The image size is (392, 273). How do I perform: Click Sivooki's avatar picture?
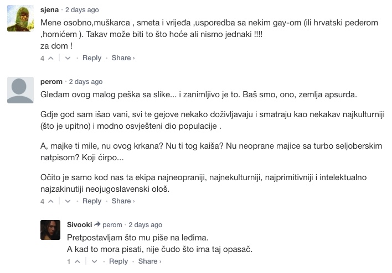tap(50, 230)
